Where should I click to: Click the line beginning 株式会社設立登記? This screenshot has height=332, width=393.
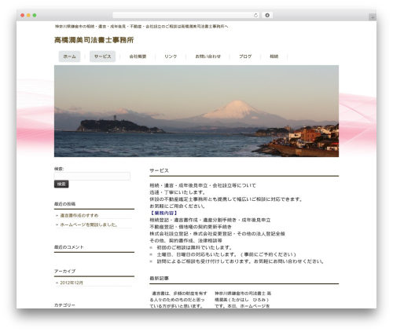pos(217,234)
